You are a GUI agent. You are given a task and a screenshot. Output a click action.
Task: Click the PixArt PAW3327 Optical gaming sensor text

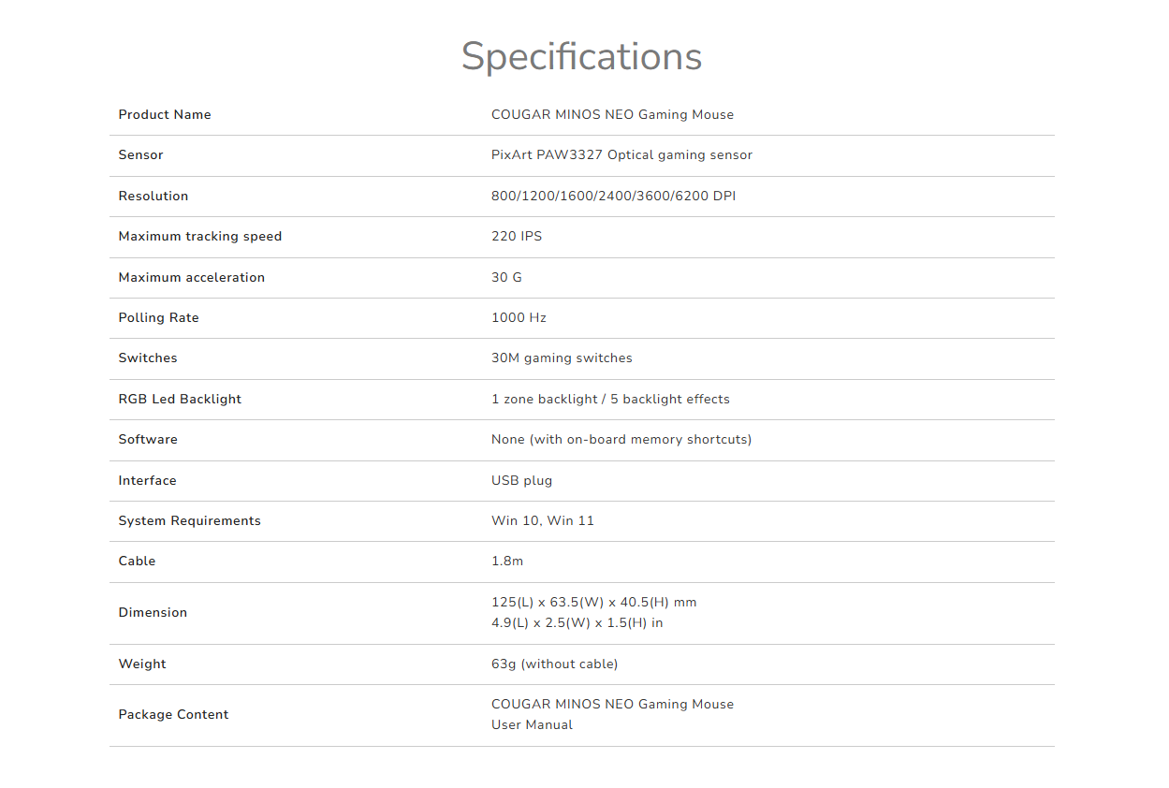coord(621,155)
